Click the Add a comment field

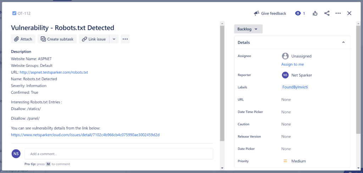tap(119, 154)
